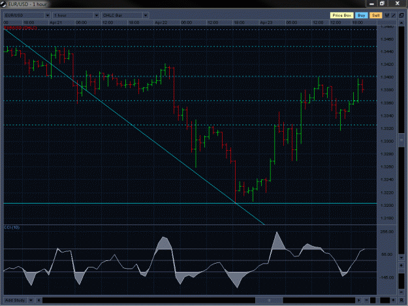Click the Apr 22 date label on time axis

161,23
